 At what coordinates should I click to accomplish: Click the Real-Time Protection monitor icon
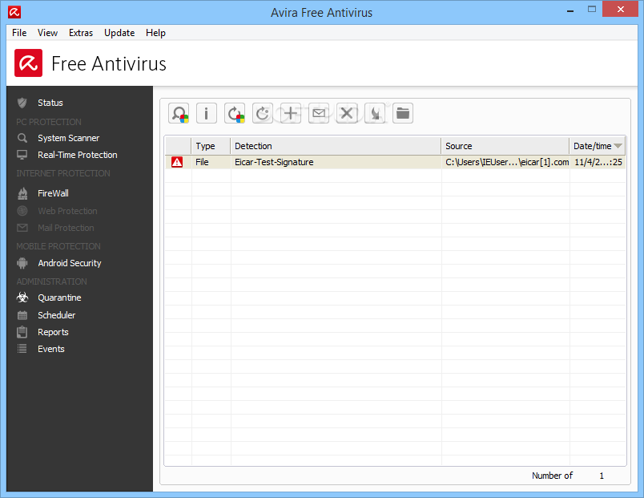pos(22,155)
